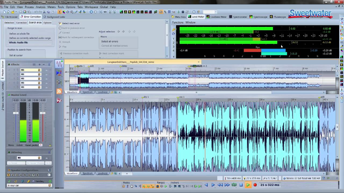Click the red W icon in sidebar
The width and height of the screenshot is (344, 193).
(59, 100)
